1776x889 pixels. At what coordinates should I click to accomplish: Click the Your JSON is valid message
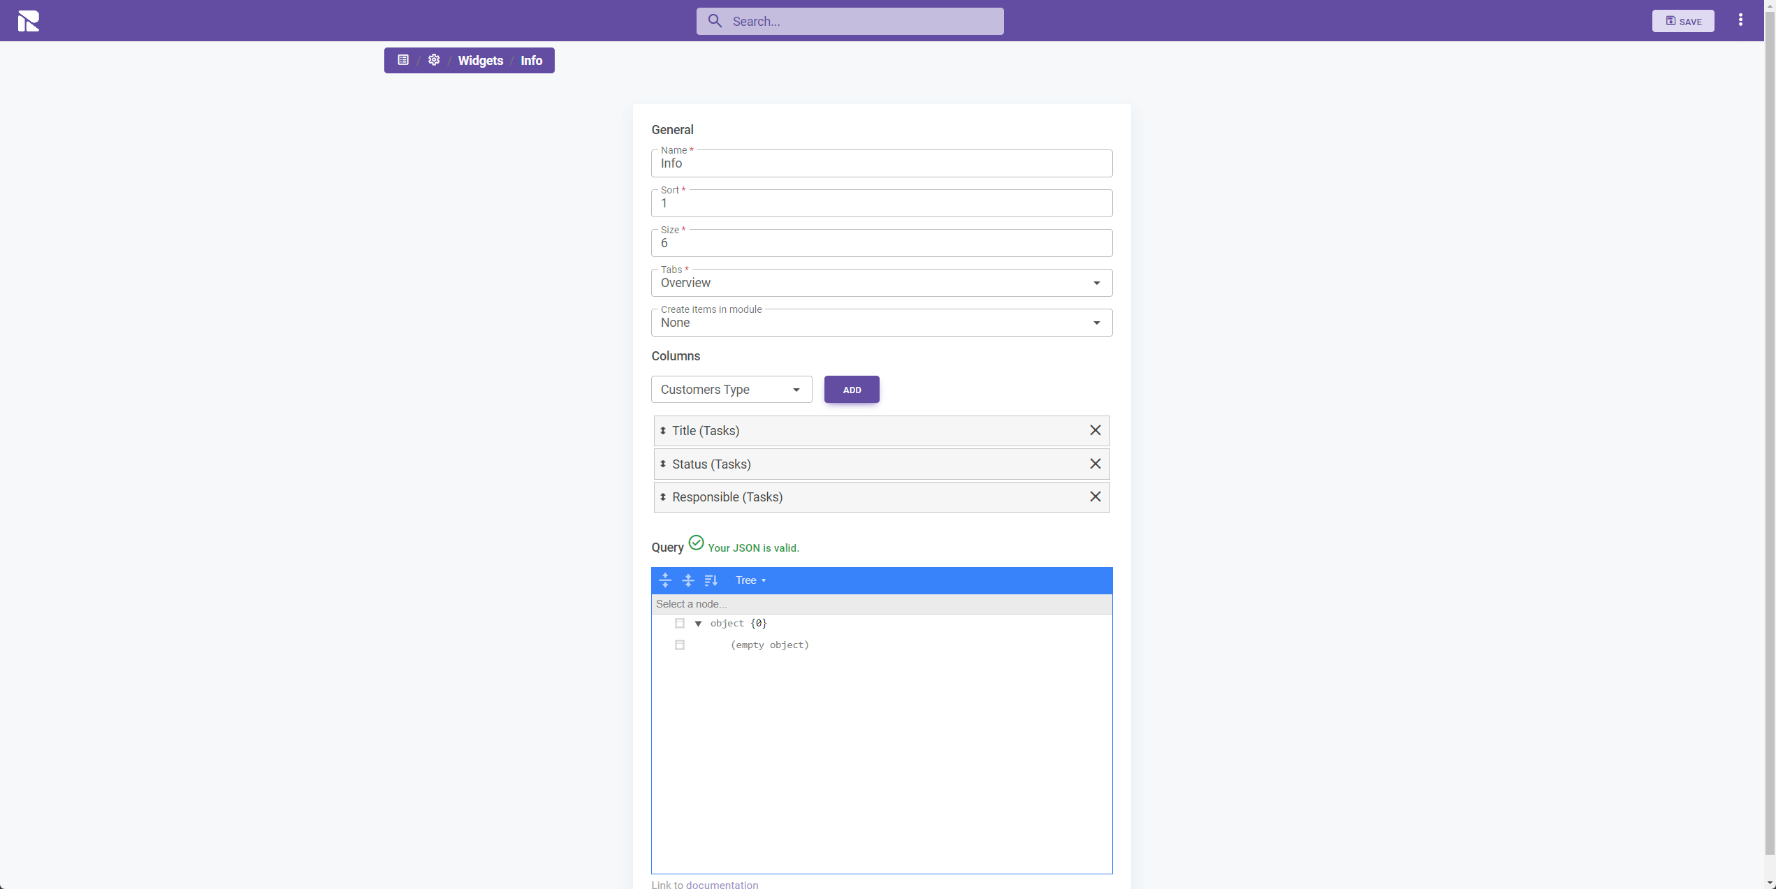(753, 548)
